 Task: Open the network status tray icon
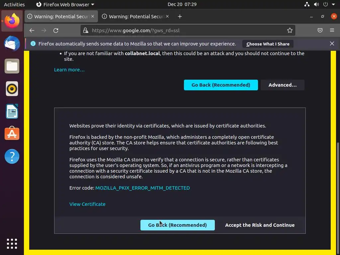tap(307, 4)
